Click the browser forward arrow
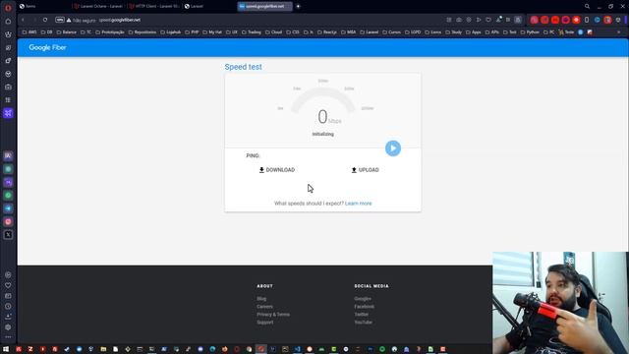Viewport: 629px width, 354px height. [x=34, y=20]
